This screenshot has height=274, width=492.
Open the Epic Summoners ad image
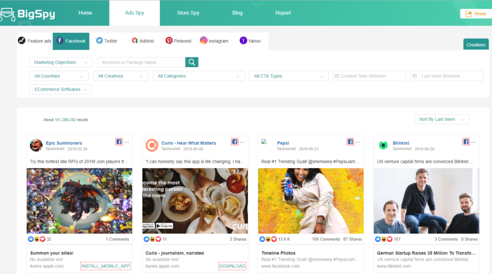(x=79, y=201)
